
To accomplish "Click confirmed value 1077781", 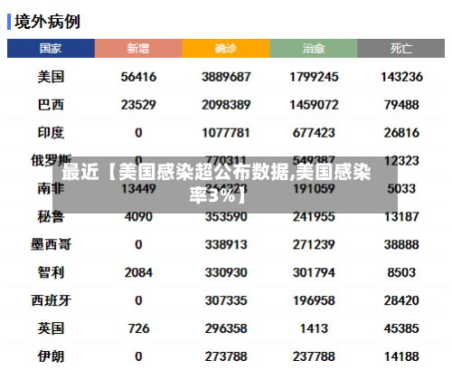I will (226, 133).
